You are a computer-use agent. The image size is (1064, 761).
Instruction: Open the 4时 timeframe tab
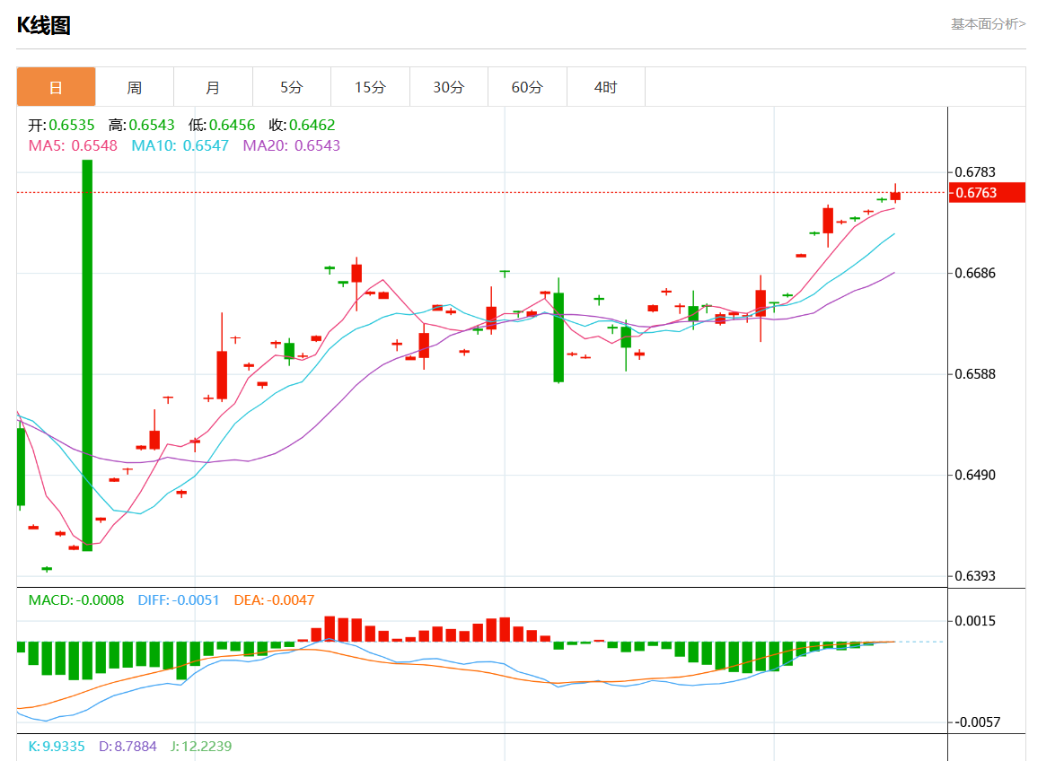click(605, 87)
